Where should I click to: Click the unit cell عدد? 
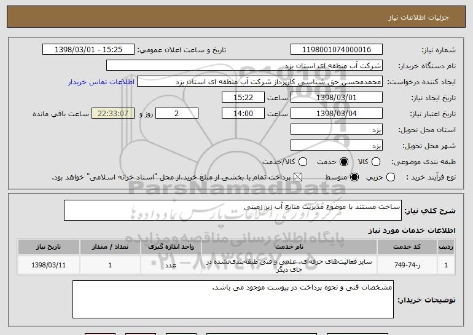[171, 266]
